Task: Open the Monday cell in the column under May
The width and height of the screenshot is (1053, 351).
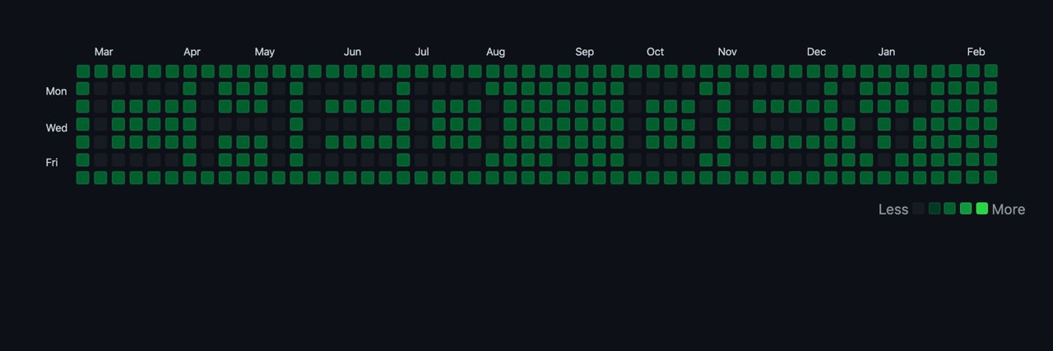Action: coord(261,88)
